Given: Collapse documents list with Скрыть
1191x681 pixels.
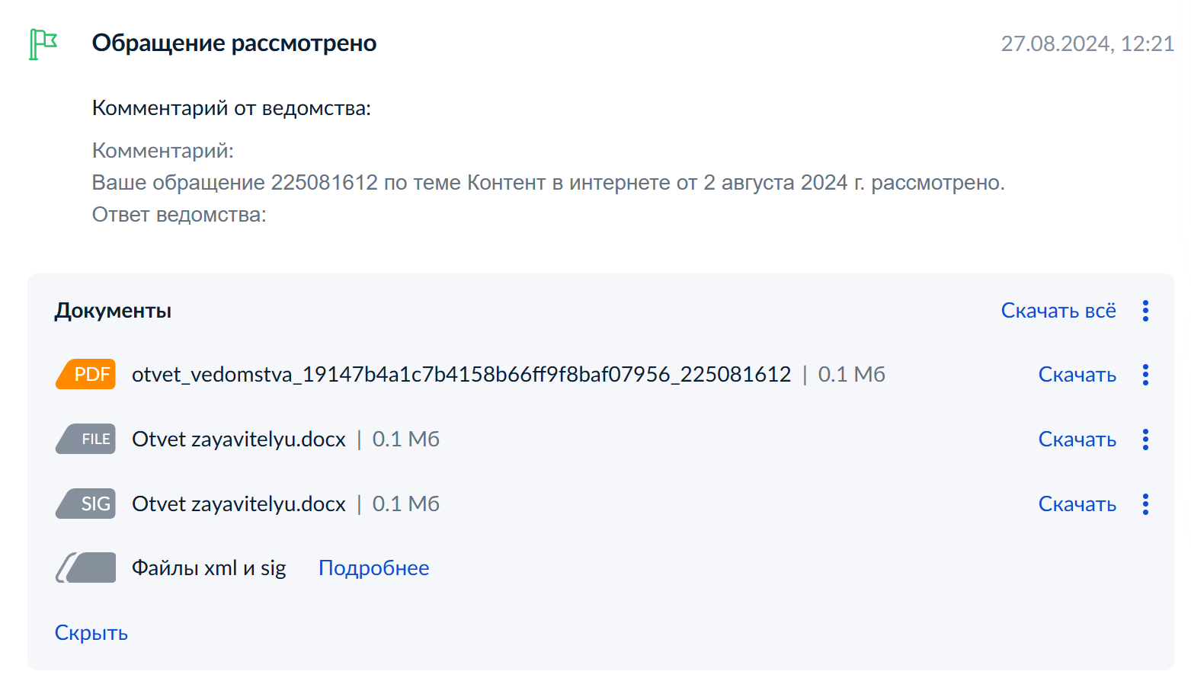Looking at the screenshot, I should (x=91, y=633).
